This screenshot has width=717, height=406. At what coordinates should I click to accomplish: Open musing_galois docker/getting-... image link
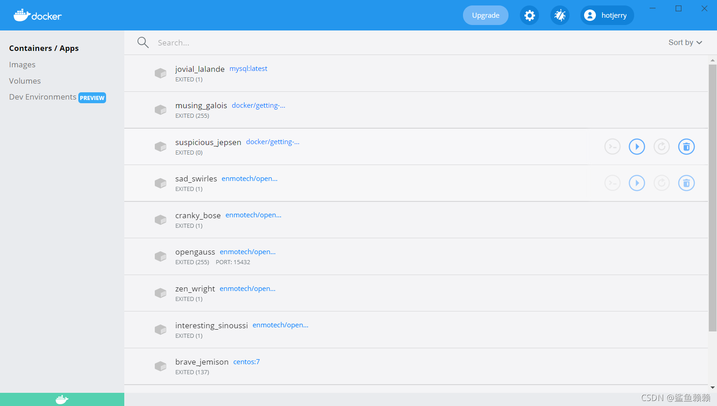click(x=259, y=105)
